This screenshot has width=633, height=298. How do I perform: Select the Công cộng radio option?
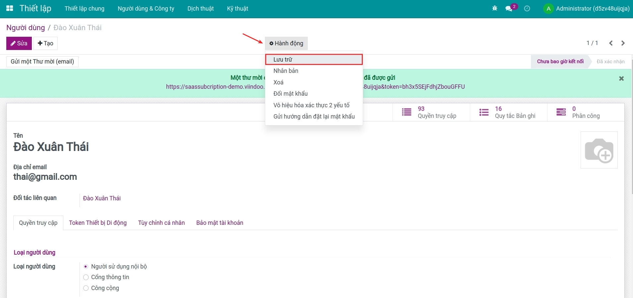pos(86,288)
